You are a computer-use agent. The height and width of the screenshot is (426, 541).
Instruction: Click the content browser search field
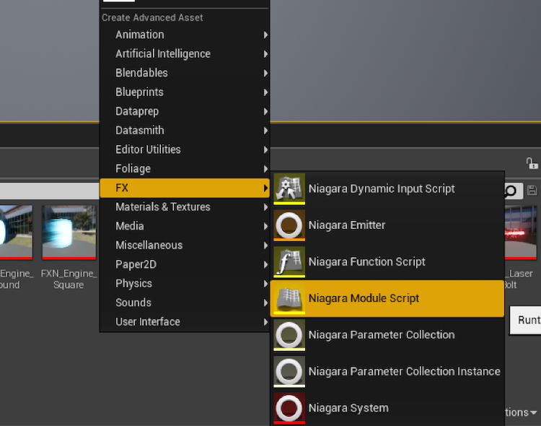[50, 191]
